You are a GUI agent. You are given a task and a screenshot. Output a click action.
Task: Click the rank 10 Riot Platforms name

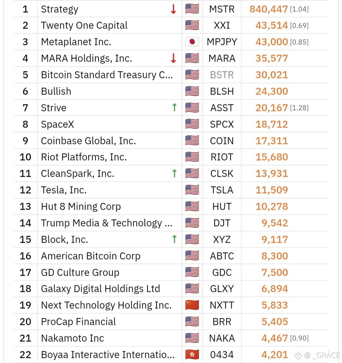pyautogui.click(x=84, y=157)
